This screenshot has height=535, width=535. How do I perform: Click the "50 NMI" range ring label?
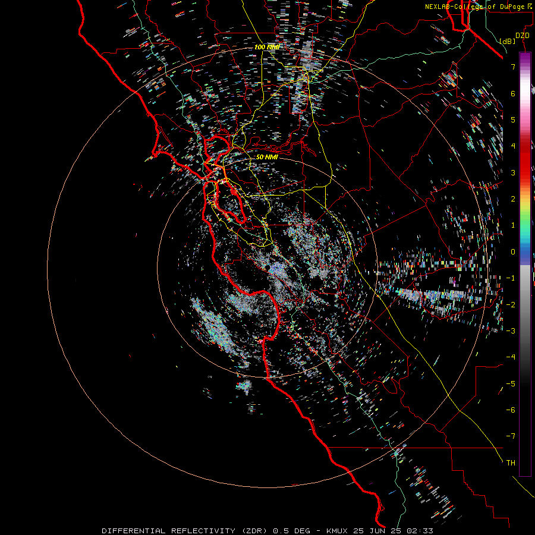[267, 157]
